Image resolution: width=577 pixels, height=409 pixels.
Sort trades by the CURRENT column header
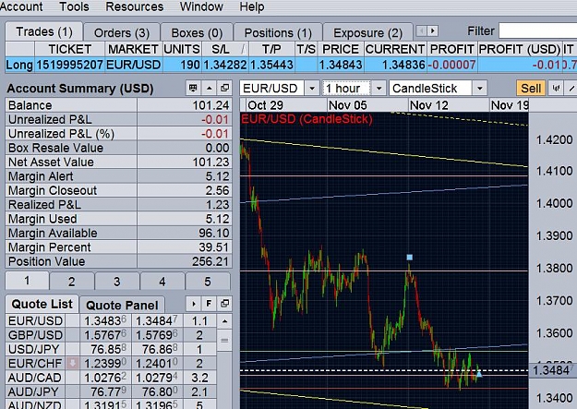395,49
